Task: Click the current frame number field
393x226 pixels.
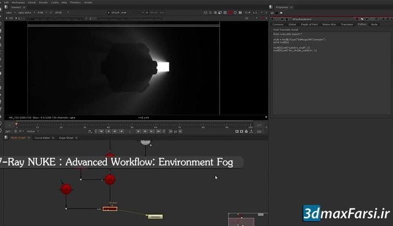Action: 130,132
